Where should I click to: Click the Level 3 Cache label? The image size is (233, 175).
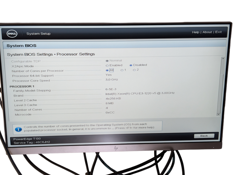point(26,105)
